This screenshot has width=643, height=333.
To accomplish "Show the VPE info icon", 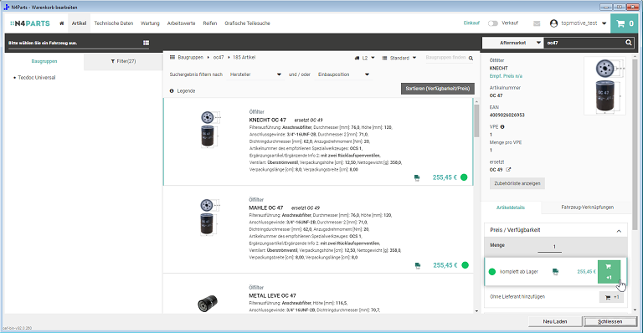I will tap(502, 127).
